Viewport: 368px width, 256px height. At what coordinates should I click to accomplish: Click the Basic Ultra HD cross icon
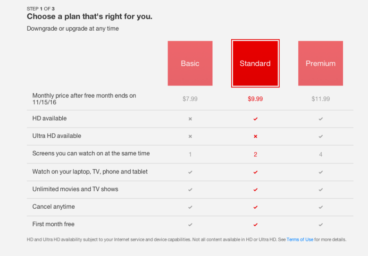[x=190, y=137]
